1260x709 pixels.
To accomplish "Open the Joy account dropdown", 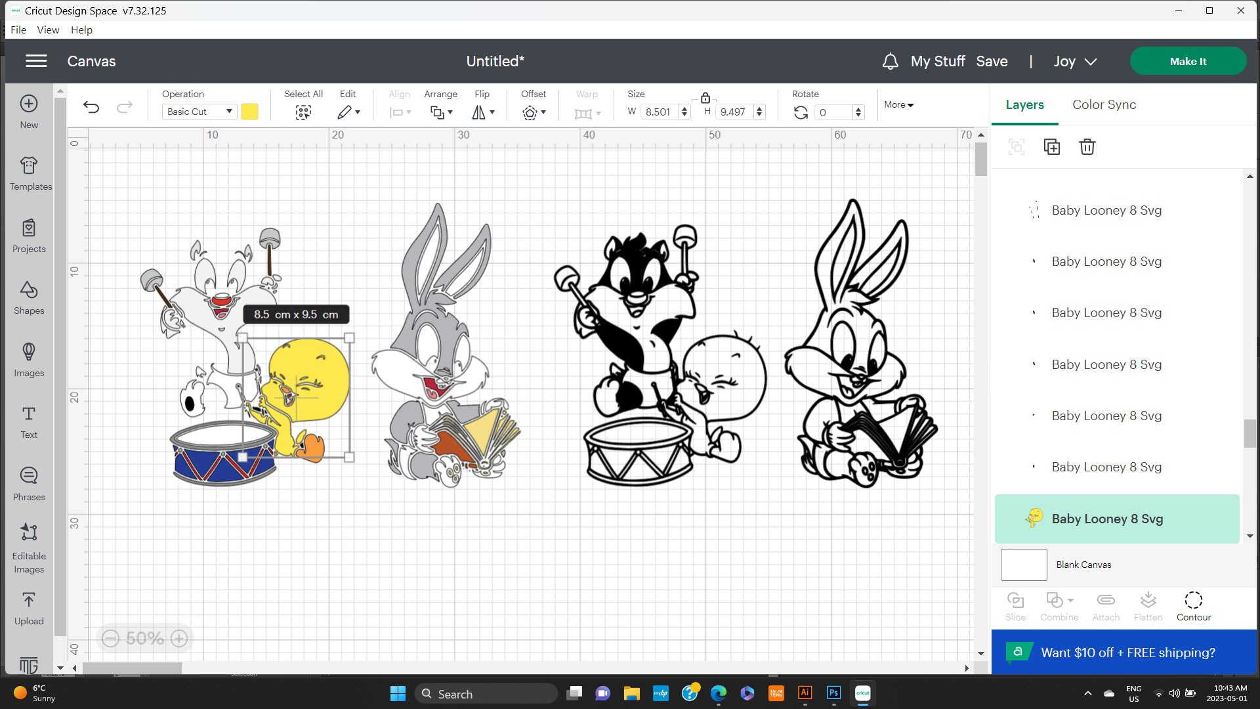I will [1074, 61].
